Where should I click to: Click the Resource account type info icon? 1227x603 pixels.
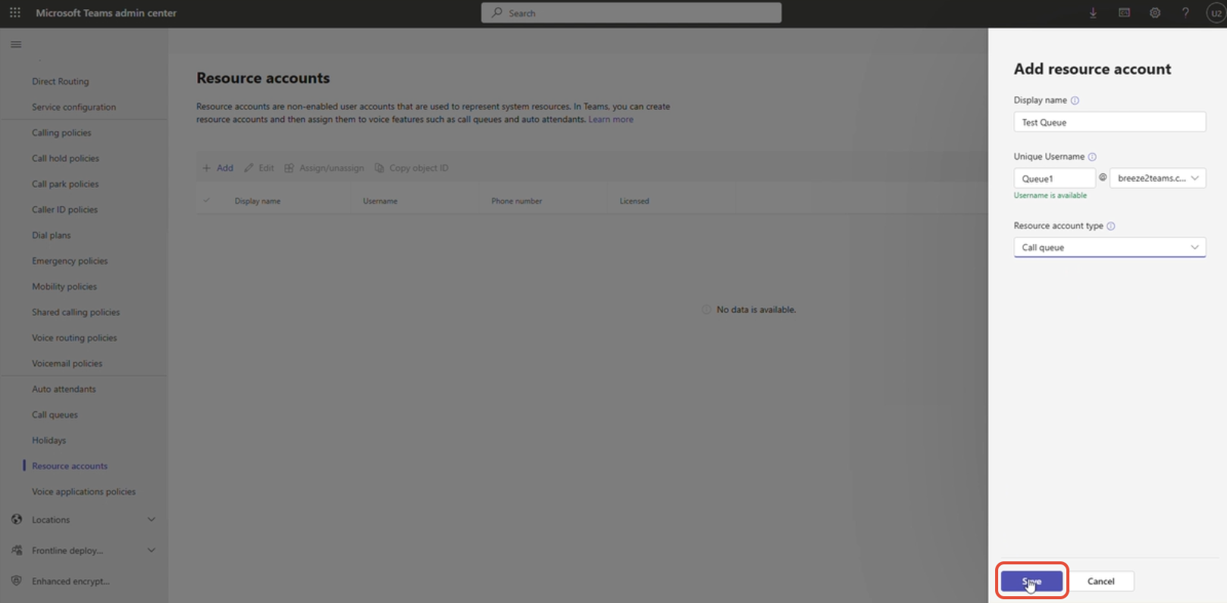(1111, 226)
